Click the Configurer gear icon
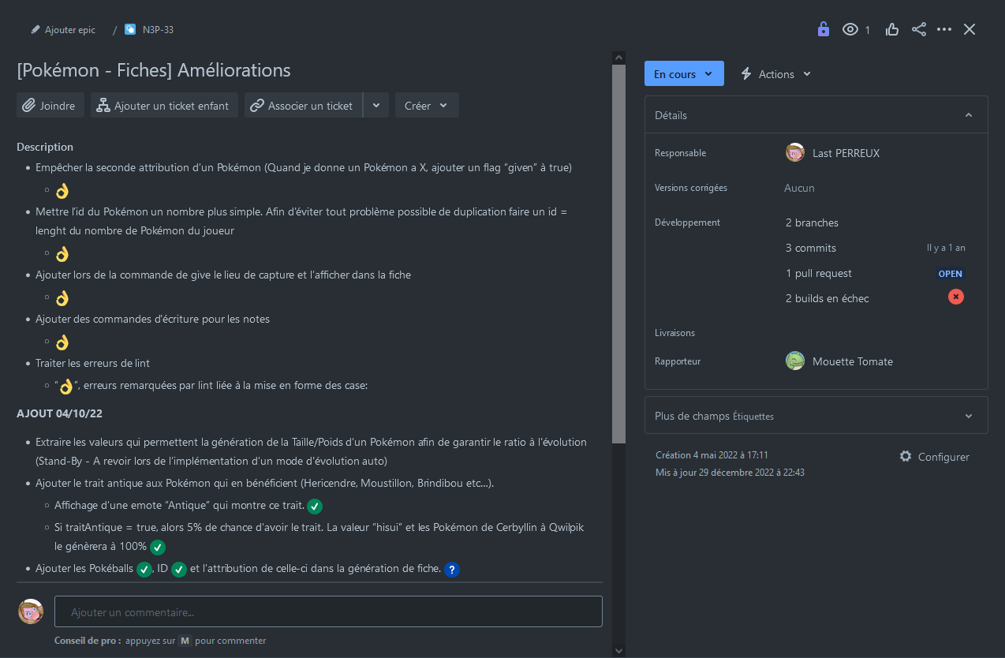 (x=906, y=456)
